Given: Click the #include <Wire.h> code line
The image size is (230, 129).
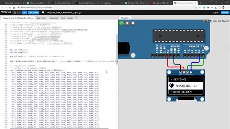Looking at the screenshot, I should point(37,57).
